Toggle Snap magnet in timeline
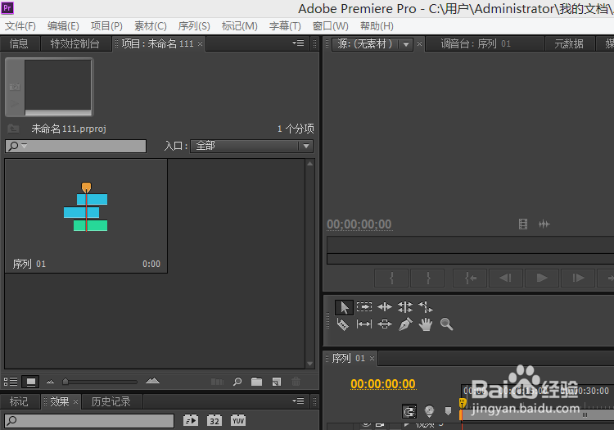The width and height of the screenshot is (614, 430). tap(409, 411)
